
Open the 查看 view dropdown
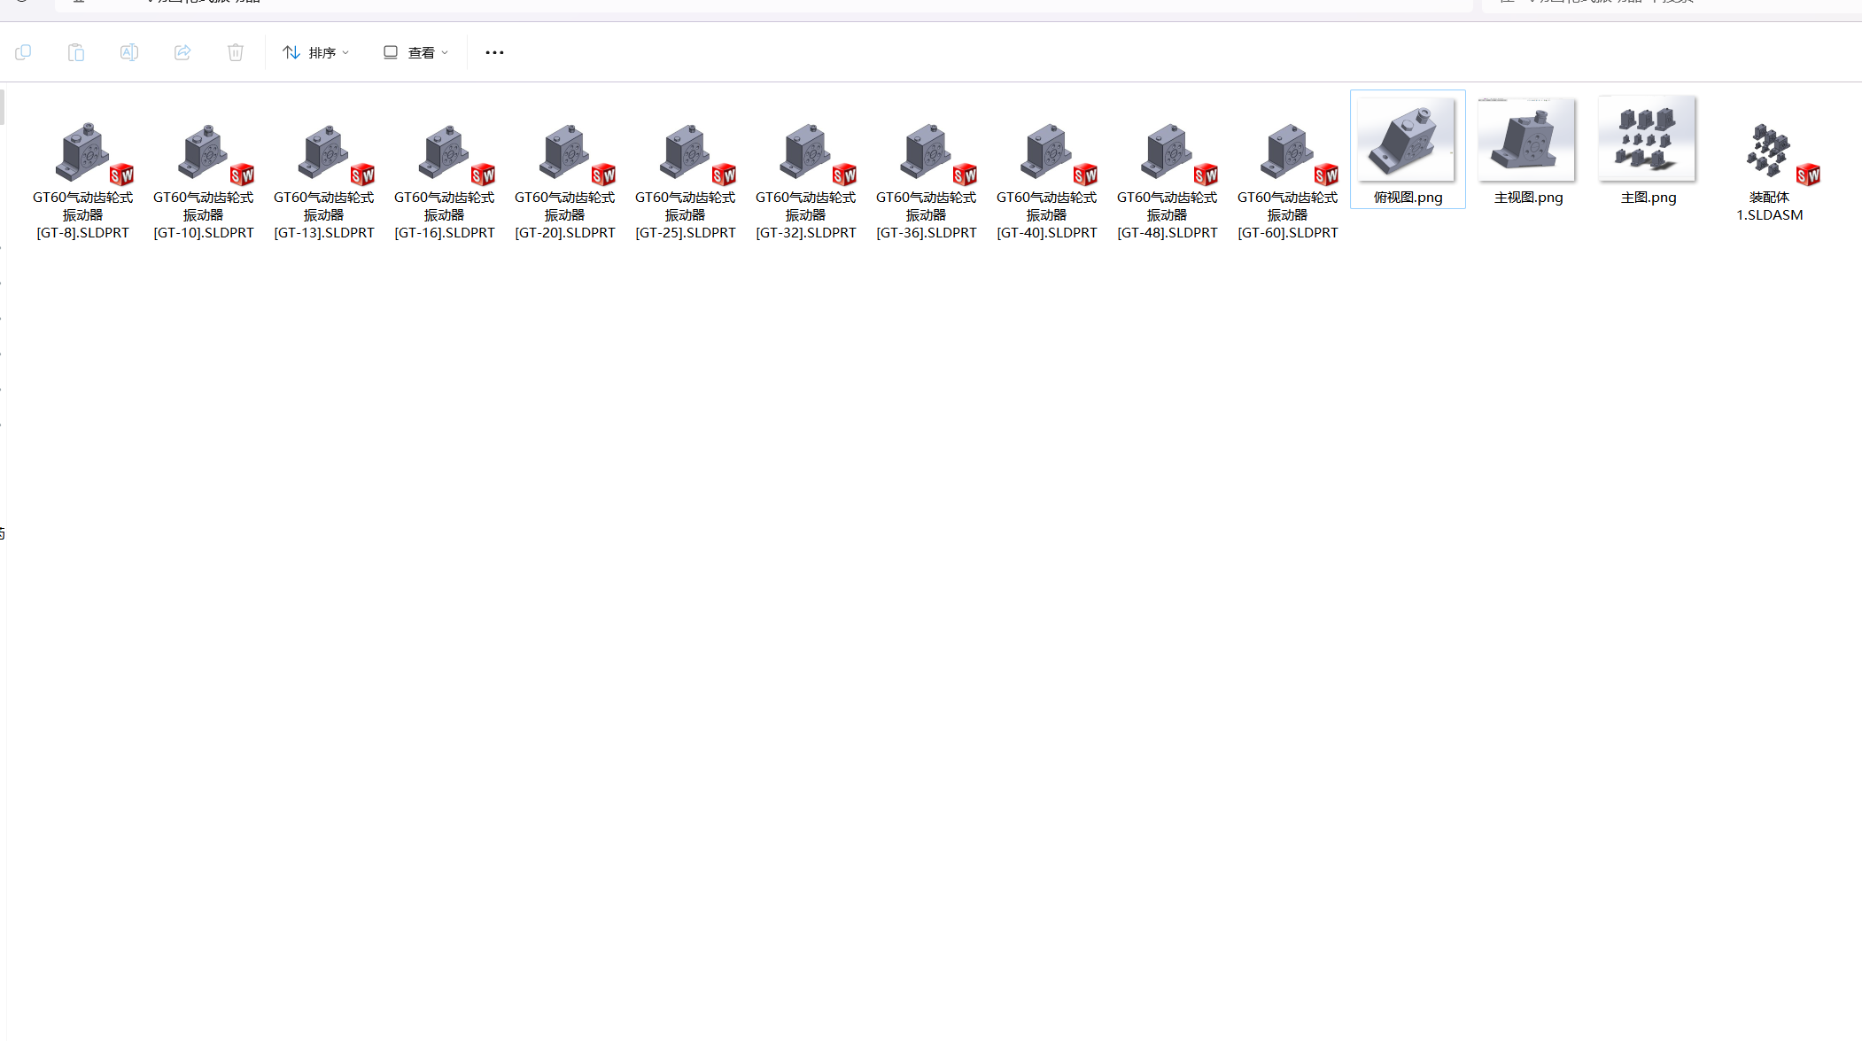click(415, 53)
